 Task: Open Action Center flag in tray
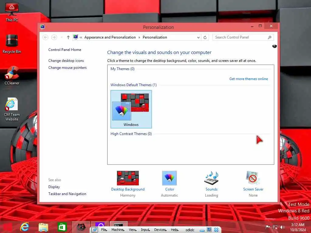(268, 227)
